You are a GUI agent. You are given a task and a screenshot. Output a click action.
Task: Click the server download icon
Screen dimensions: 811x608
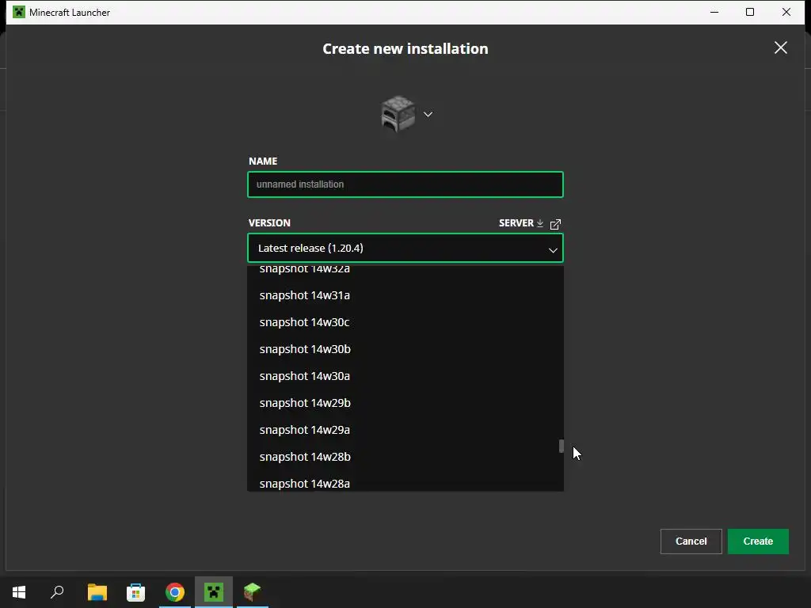coord(540,223)
